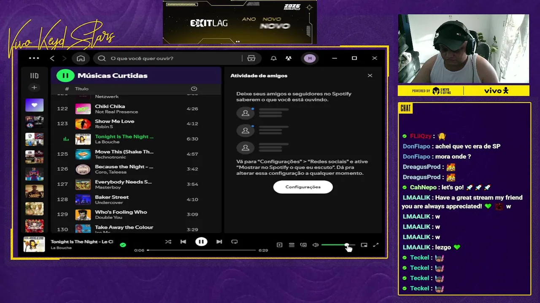This screenshot has height=303, width=540.
Task: Click the plus create playlist button
Action: (x=34, y=88)
